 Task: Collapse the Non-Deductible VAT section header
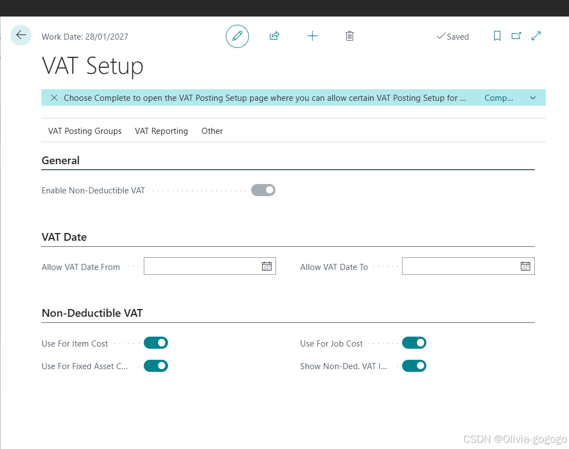click(x=92, y=313)
